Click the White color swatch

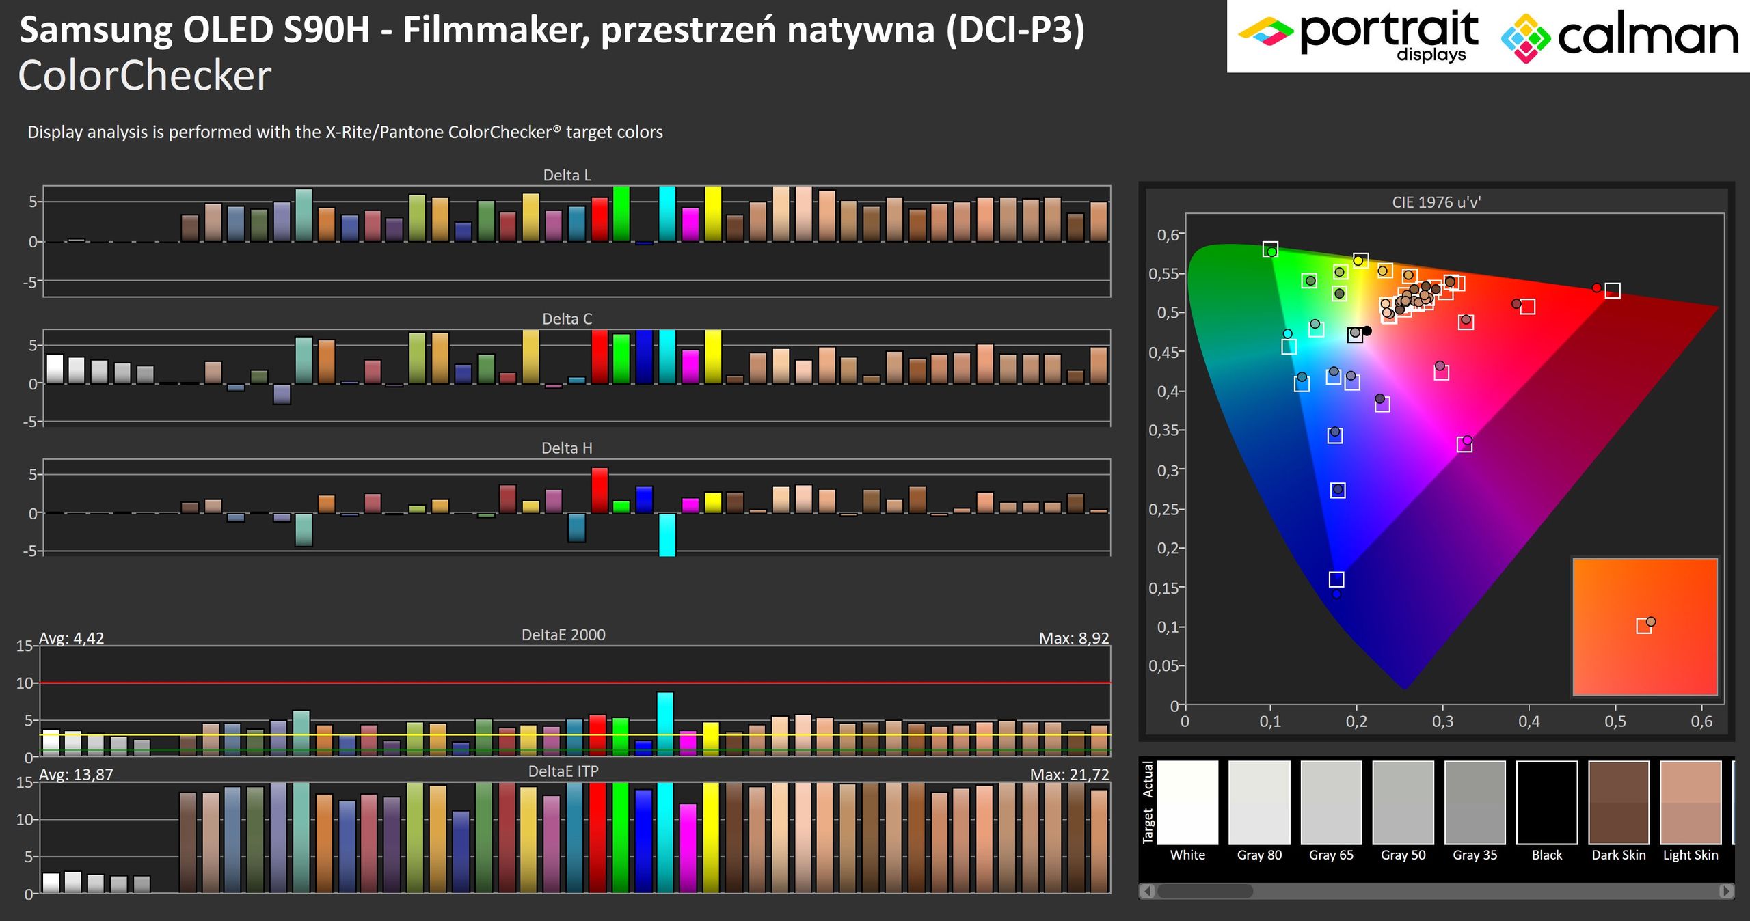[x=1187, y=802]
